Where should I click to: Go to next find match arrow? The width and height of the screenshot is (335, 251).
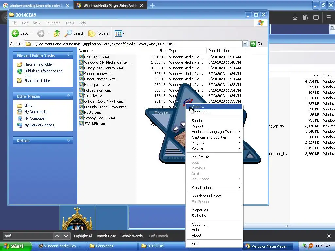(66, 236)
